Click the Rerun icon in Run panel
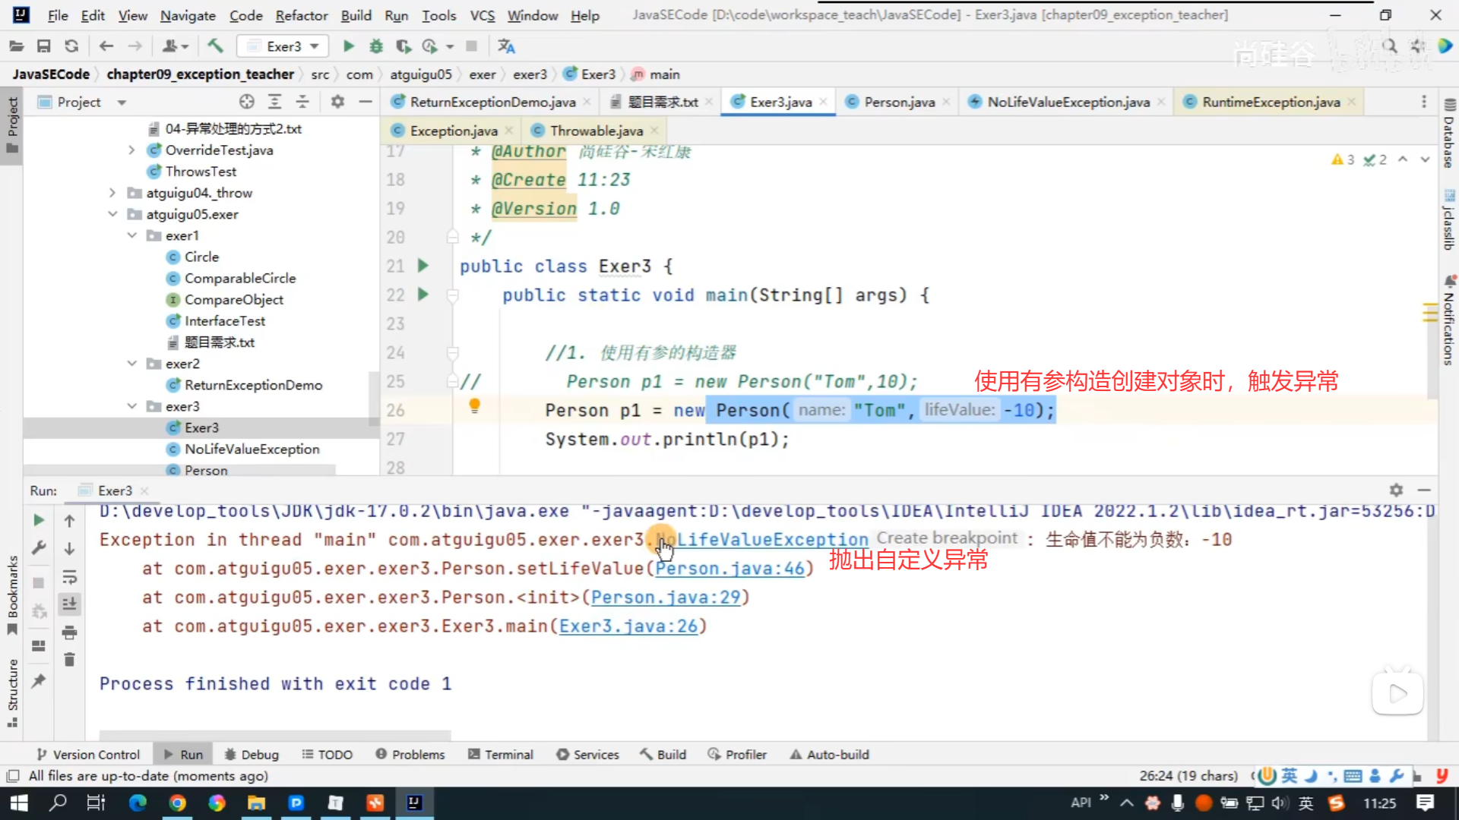This screenshot has width=1459, height=820. 39,520
